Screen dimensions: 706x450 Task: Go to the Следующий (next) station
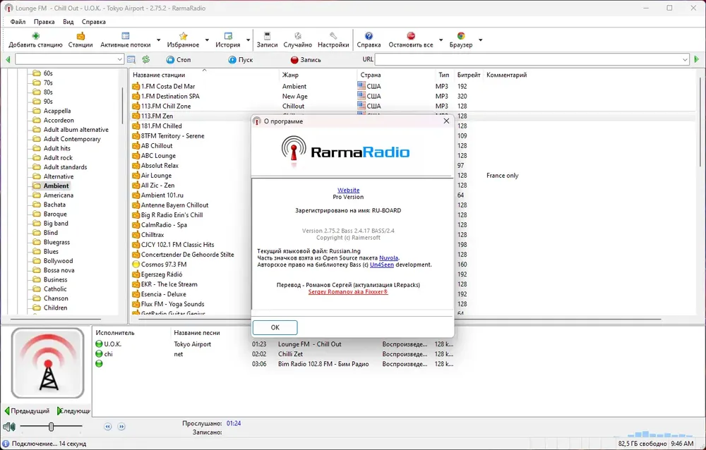[x=73, y=411]
